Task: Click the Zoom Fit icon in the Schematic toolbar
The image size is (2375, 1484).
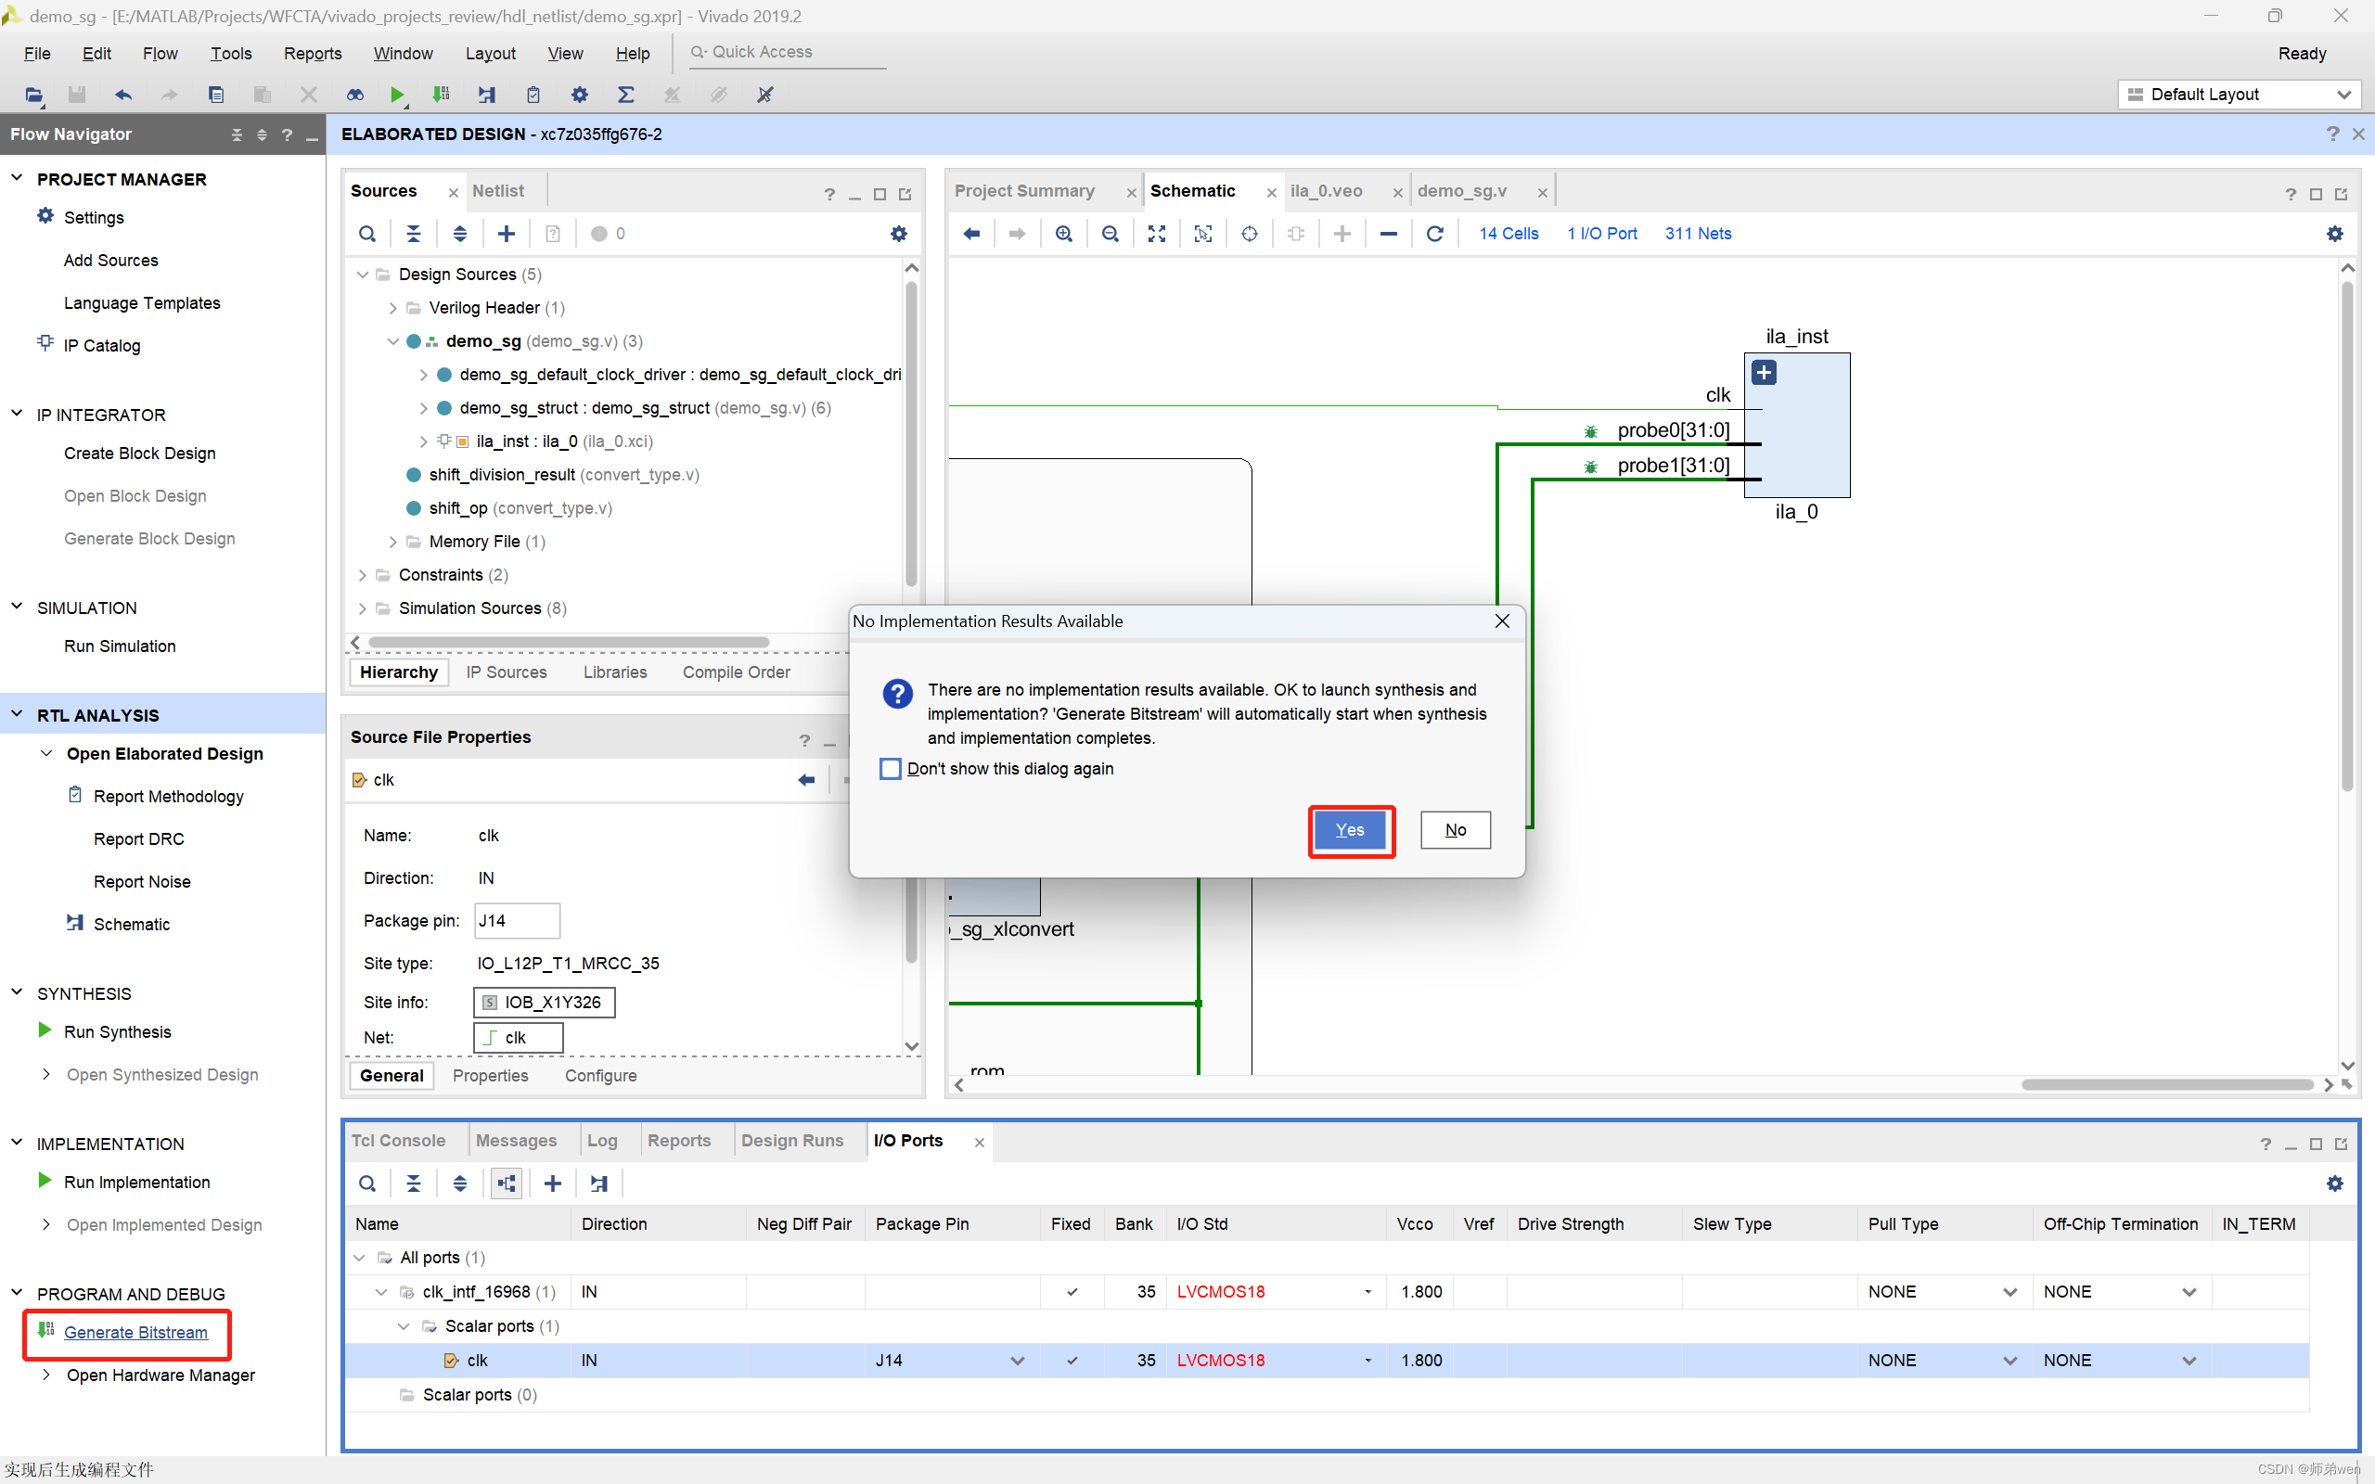Action: (1156, 234)
